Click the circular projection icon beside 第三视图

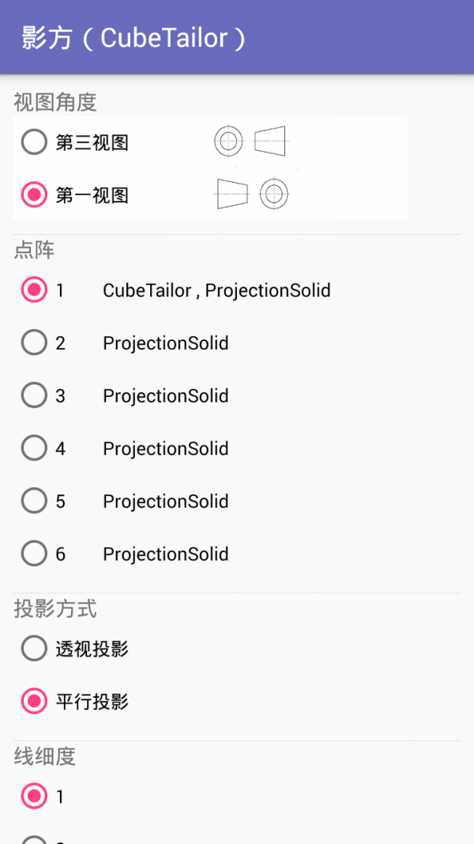(x=228, y=141)
